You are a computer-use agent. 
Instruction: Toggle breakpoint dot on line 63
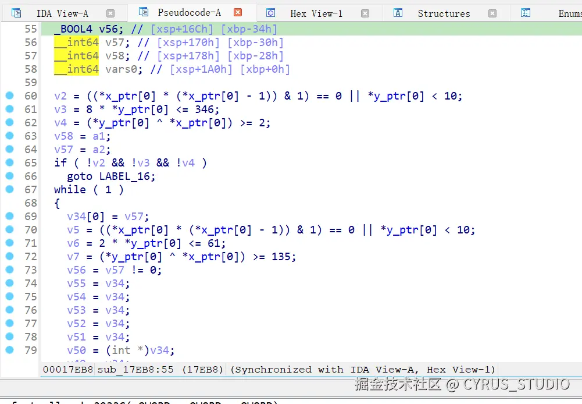click(10, 136)
